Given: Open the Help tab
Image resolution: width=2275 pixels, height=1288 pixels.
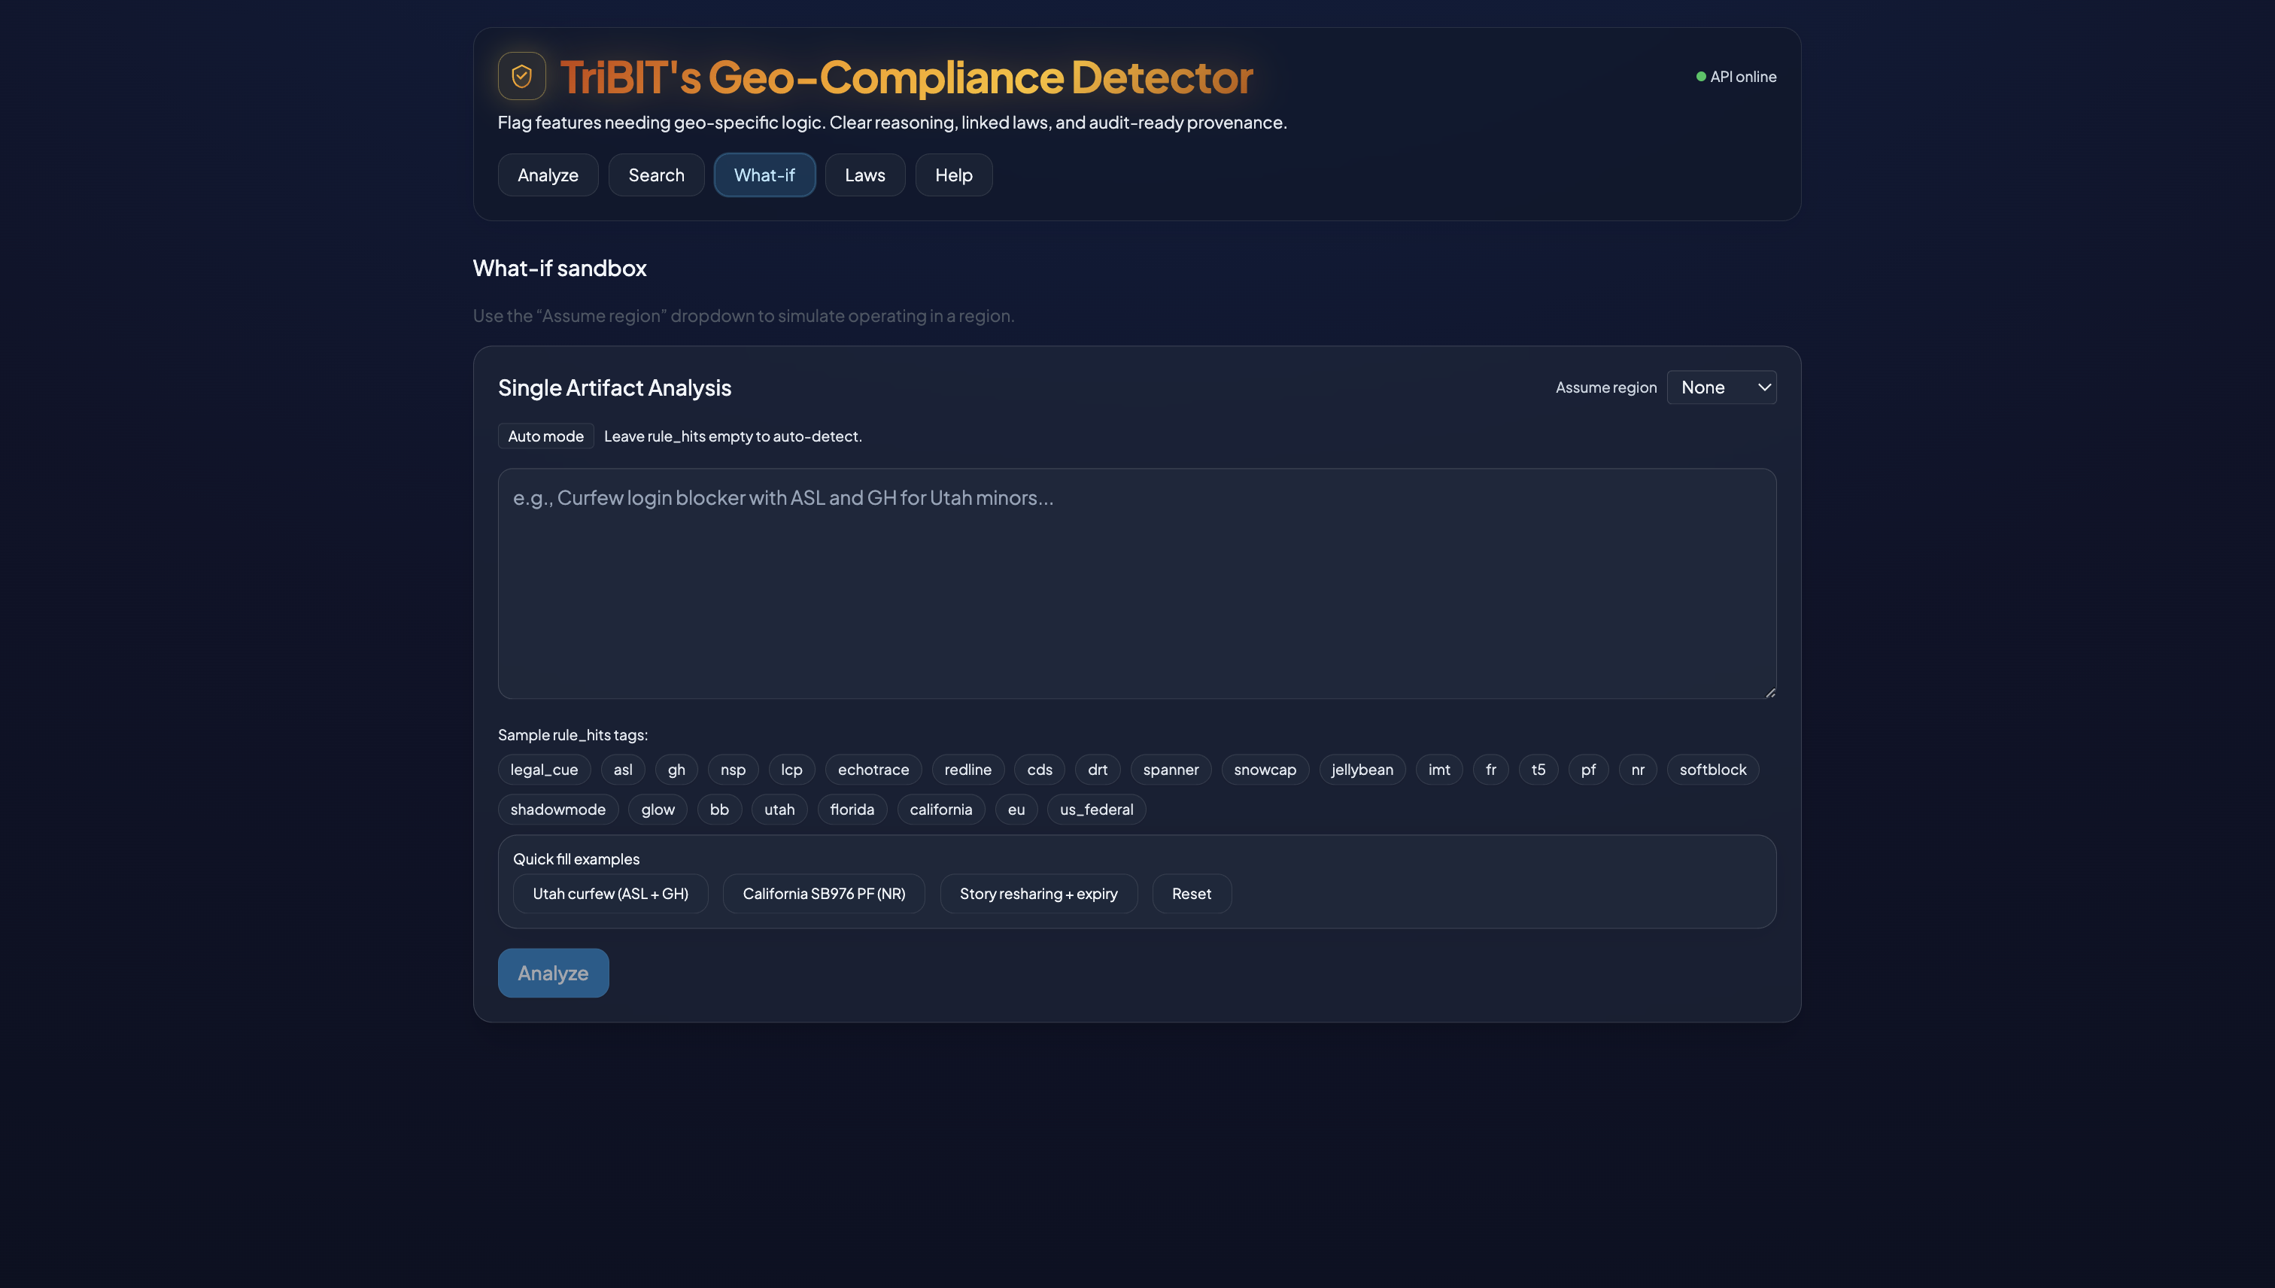Looking at the screenshot, I should (952, 175).
